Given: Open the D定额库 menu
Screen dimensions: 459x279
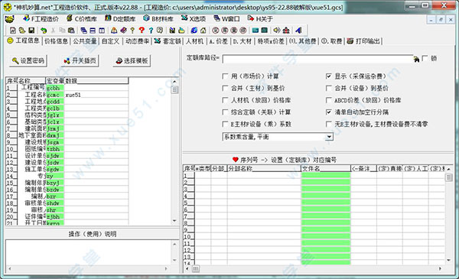Looking at the screenshot, I should click(120, 18).
